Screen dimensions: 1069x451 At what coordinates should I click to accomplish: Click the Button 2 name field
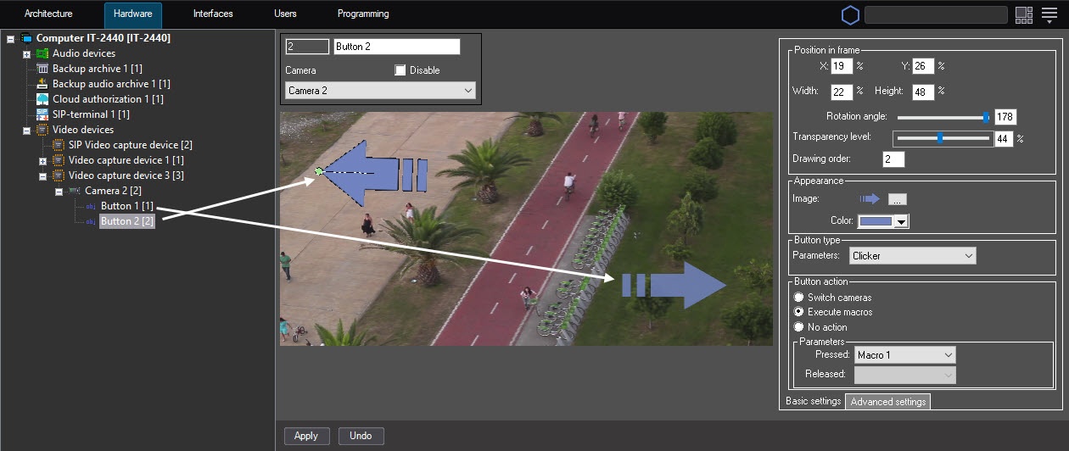(397, 47)
